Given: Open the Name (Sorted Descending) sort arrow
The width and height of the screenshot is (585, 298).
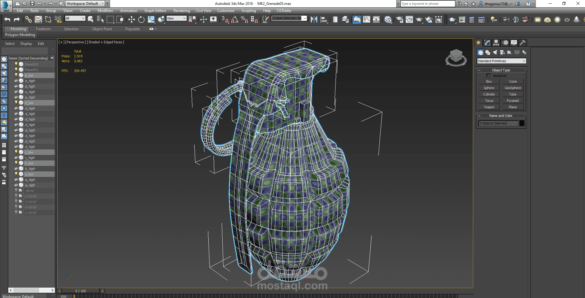Looking at the screenshot, I should [52, 58].
